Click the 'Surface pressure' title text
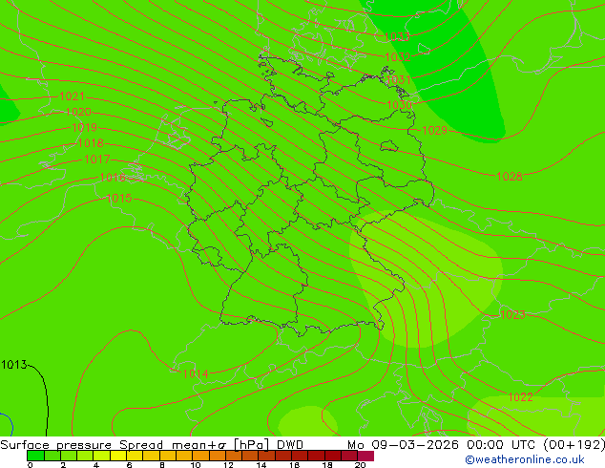605x468 pixels. [x=56, y=445]
